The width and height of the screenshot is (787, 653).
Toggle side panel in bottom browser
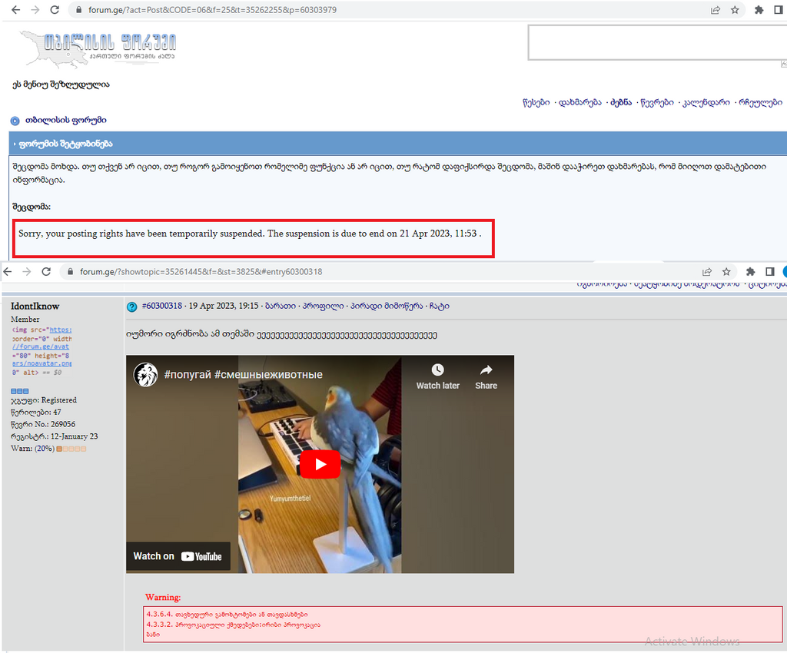(x=770, y=272)
